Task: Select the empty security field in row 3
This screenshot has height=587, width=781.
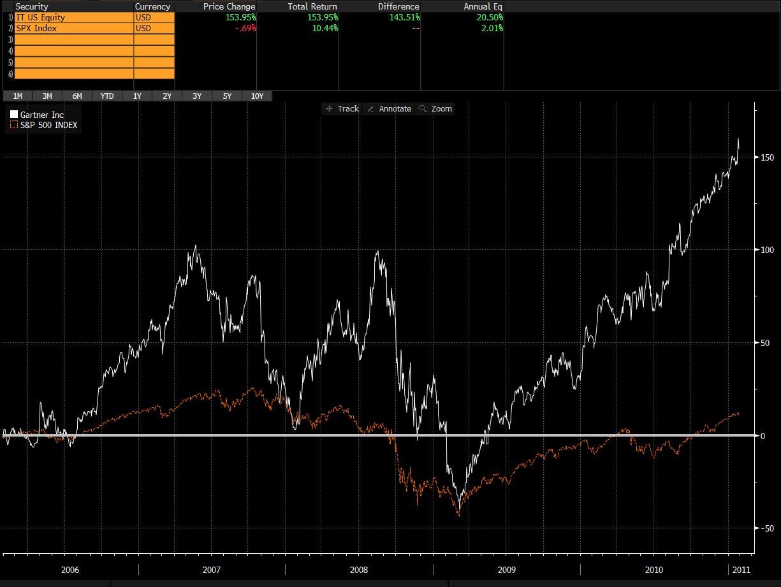Action: (x=74, y=40)
